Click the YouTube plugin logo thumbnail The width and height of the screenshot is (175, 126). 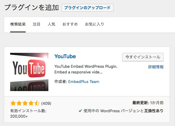29,72
